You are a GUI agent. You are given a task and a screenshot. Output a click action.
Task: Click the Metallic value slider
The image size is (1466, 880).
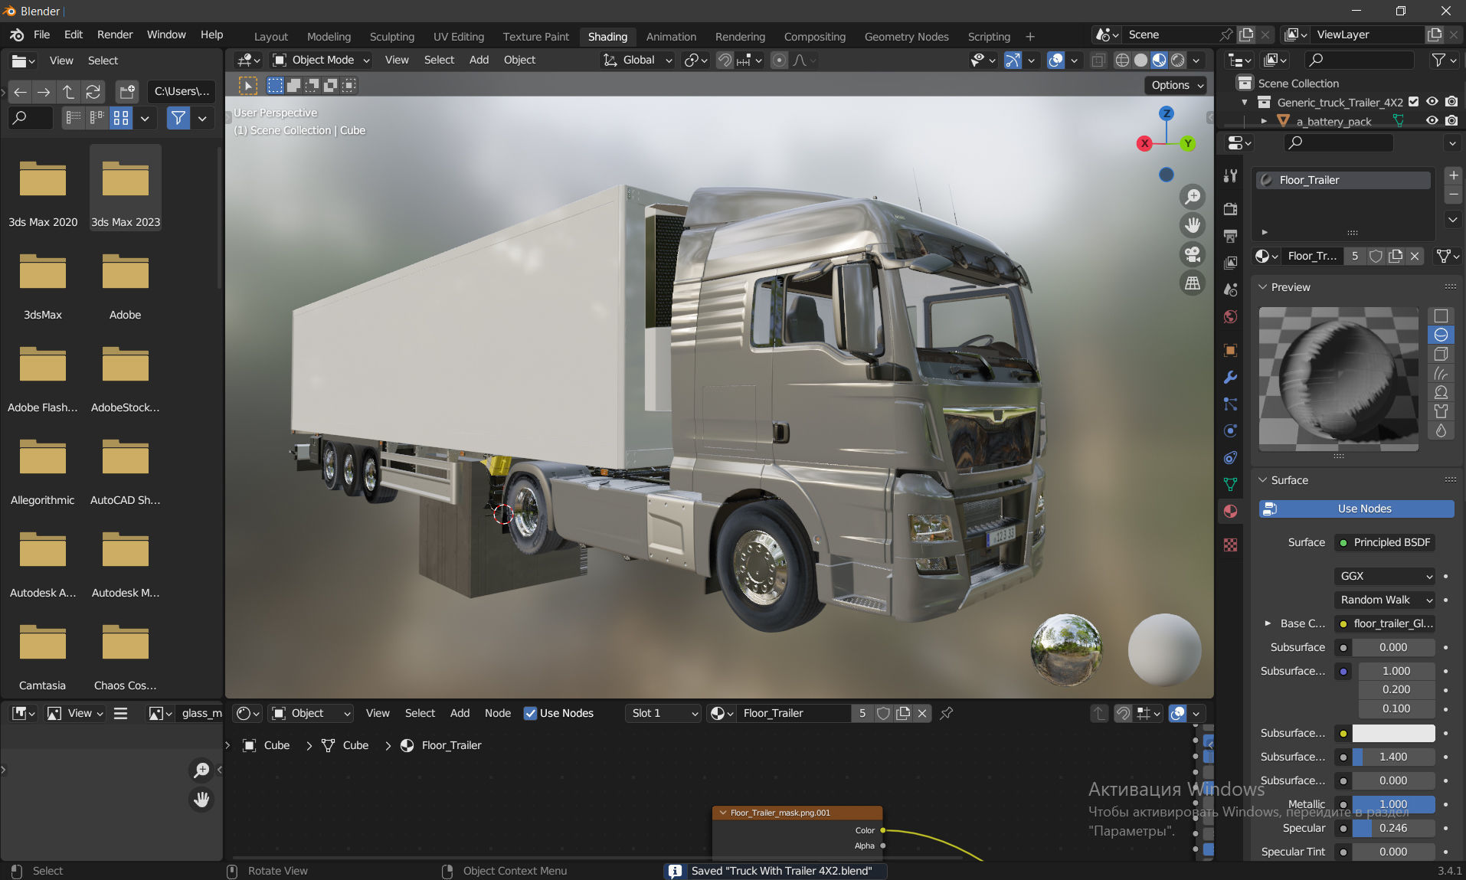click(1393, 804)
